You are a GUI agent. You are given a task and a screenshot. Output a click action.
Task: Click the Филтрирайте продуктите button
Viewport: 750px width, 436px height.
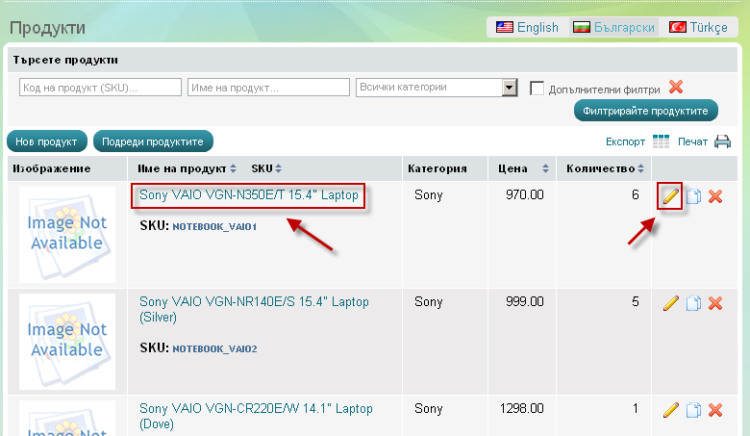(646, 111)
